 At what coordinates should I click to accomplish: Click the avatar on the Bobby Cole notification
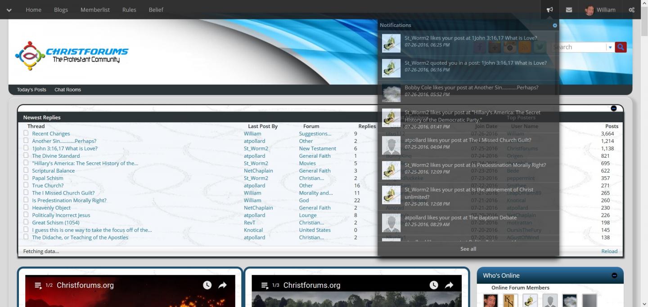391,93
